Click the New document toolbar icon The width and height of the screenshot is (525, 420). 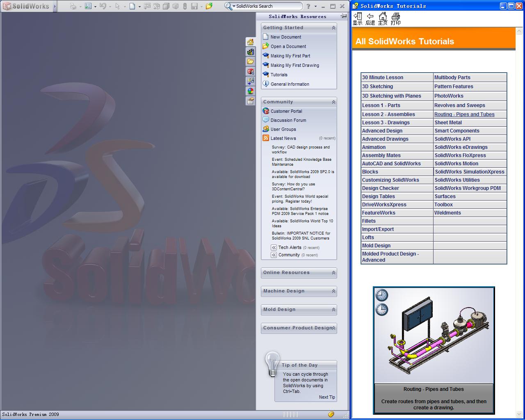tap(132, 6)
